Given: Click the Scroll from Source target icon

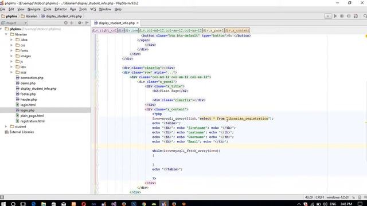Looking at the screenshot, I should point(66,23).
